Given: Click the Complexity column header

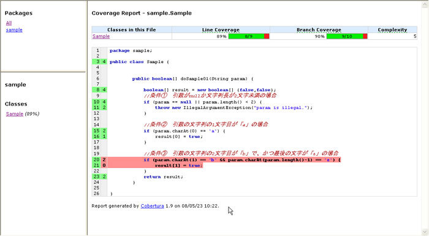Looking at the screenshot, I should pyautogui.click(x=392, y=29).
